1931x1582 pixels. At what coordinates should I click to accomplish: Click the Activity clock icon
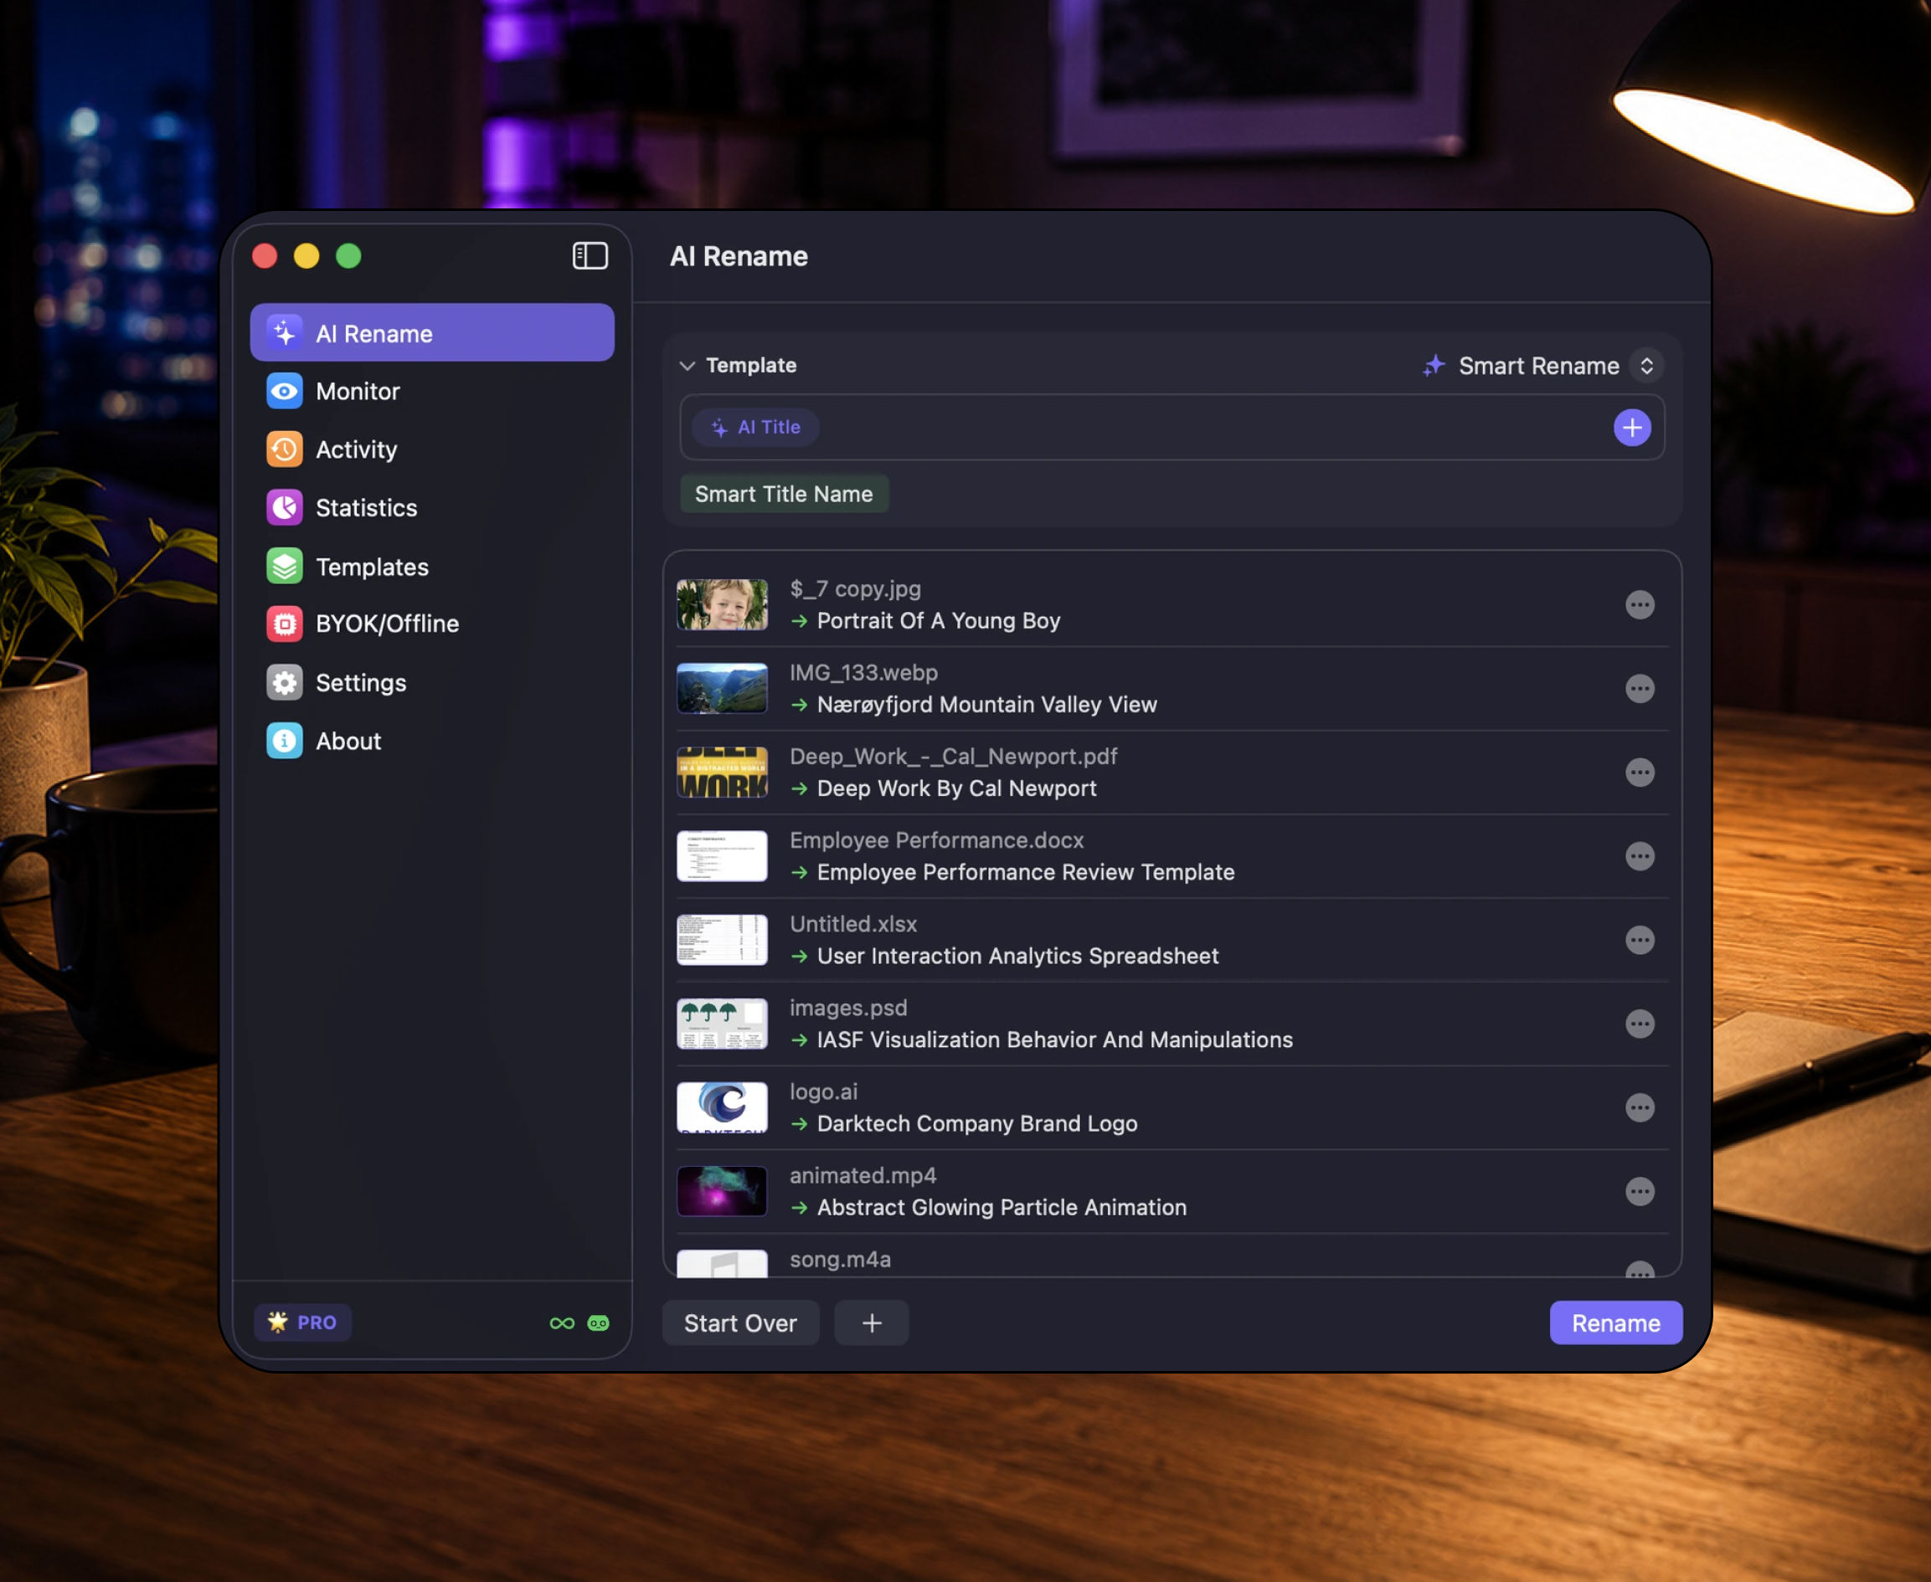(285, 449)
